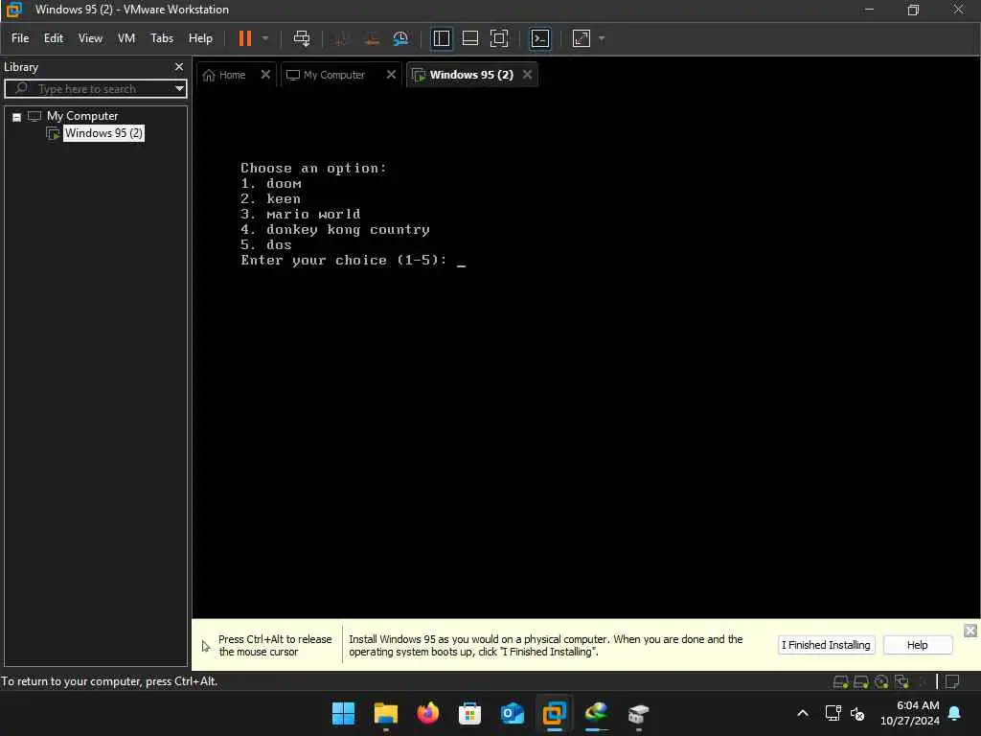Open Outlook from the taskbar
981x736 pixels.
(x=512, y=713)
